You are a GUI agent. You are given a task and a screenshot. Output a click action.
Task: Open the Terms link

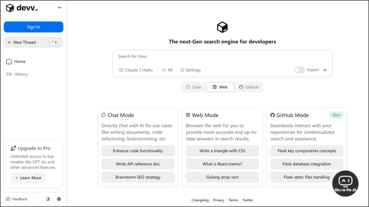pos(233,200)
